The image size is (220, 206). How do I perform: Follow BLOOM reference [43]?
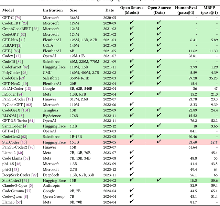pyautogui.click(x=21, y=116)
